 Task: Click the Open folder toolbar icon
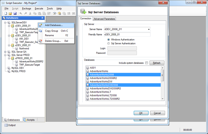pos(10,13)
